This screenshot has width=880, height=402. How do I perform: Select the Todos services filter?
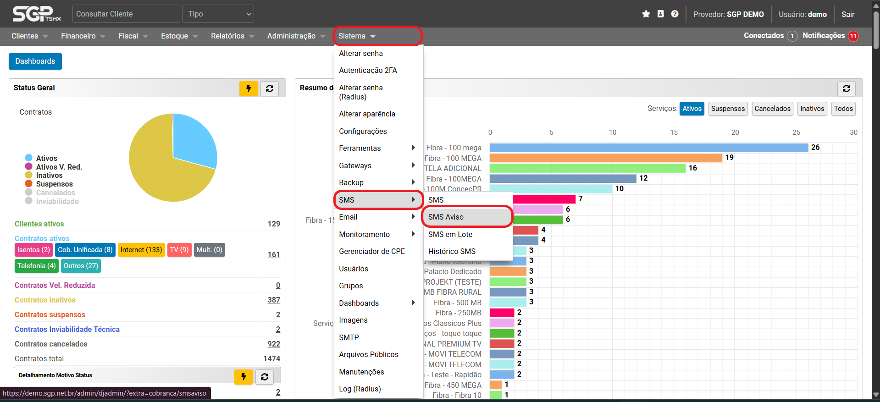[x=843, y=109]
